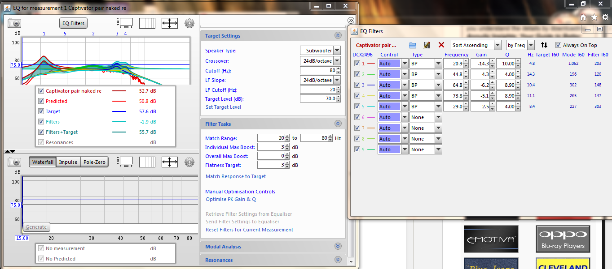
Task: Click browser favorites star icon
Action: (x=594, y=17)
